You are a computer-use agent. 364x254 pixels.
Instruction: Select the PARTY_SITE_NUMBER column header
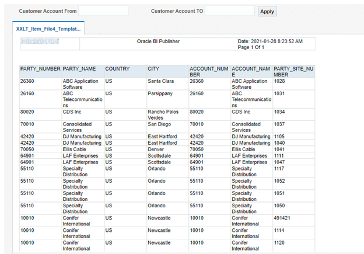point(293,72)
